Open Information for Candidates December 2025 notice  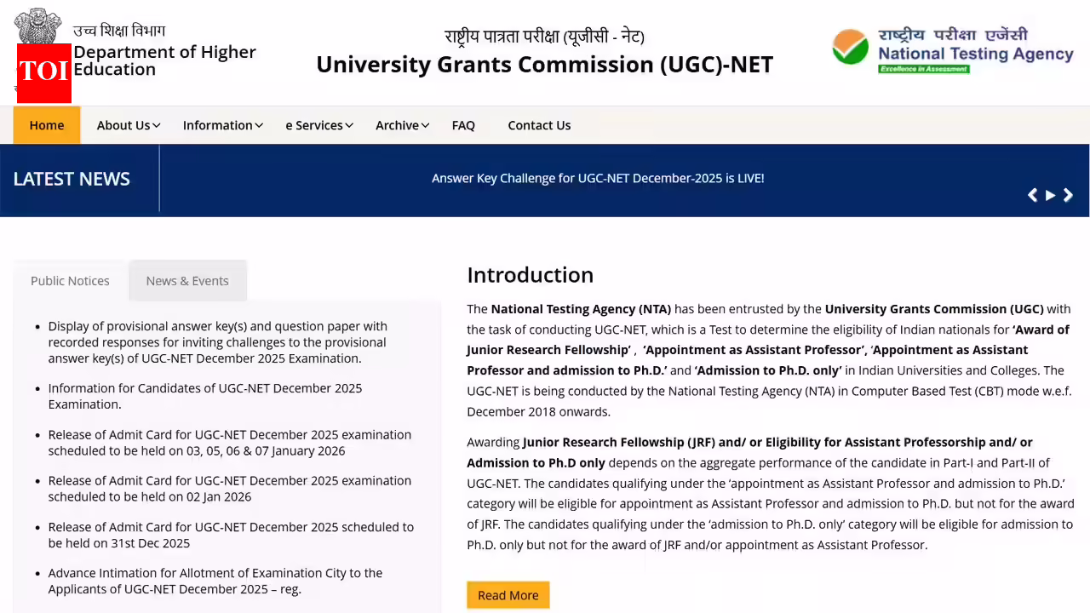[204, 396]
